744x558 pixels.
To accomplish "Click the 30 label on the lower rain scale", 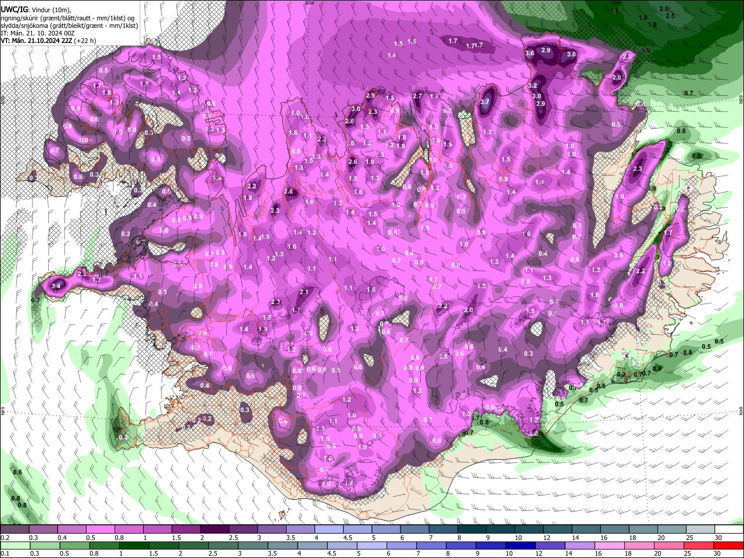I will pos(717,553).
